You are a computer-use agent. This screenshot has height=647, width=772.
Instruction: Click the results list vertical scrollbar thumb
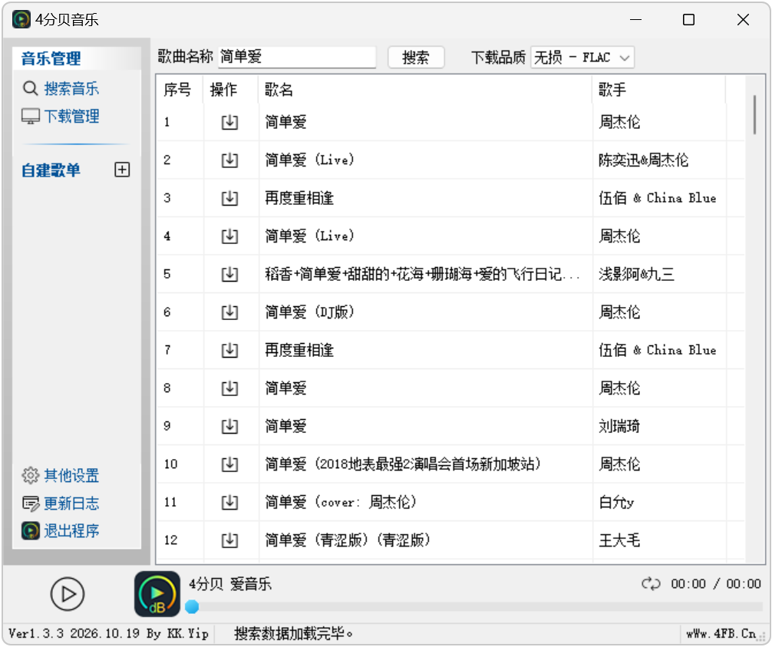click(754, 114)
